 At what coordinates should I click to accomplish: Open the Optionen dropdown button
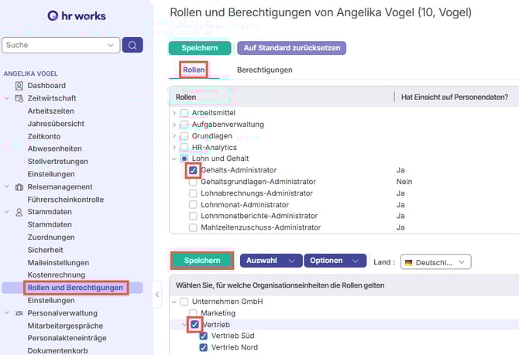(x=335, y=261)
